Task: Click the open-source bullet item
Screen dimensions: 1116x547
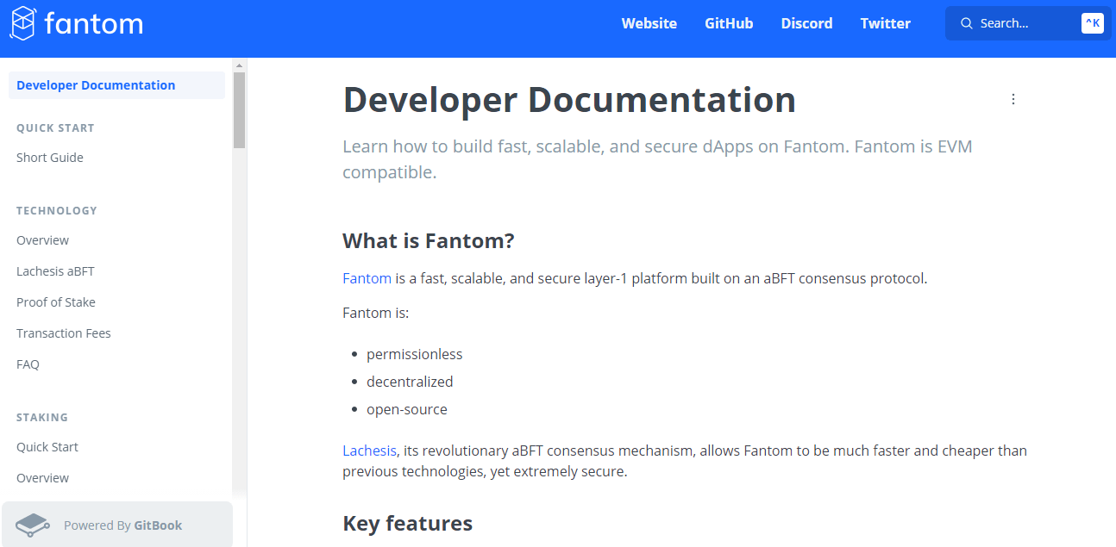Action: [x=407, y=409]
